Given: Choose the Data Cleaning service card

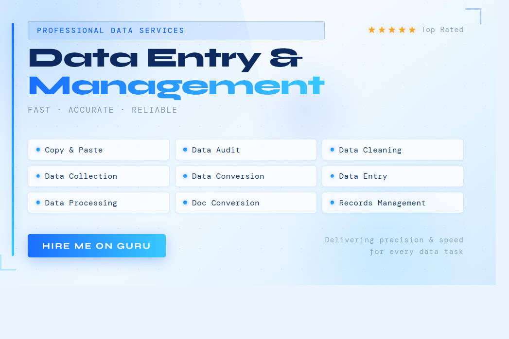Looking at the screenshot, I should [x=393, y=150].
